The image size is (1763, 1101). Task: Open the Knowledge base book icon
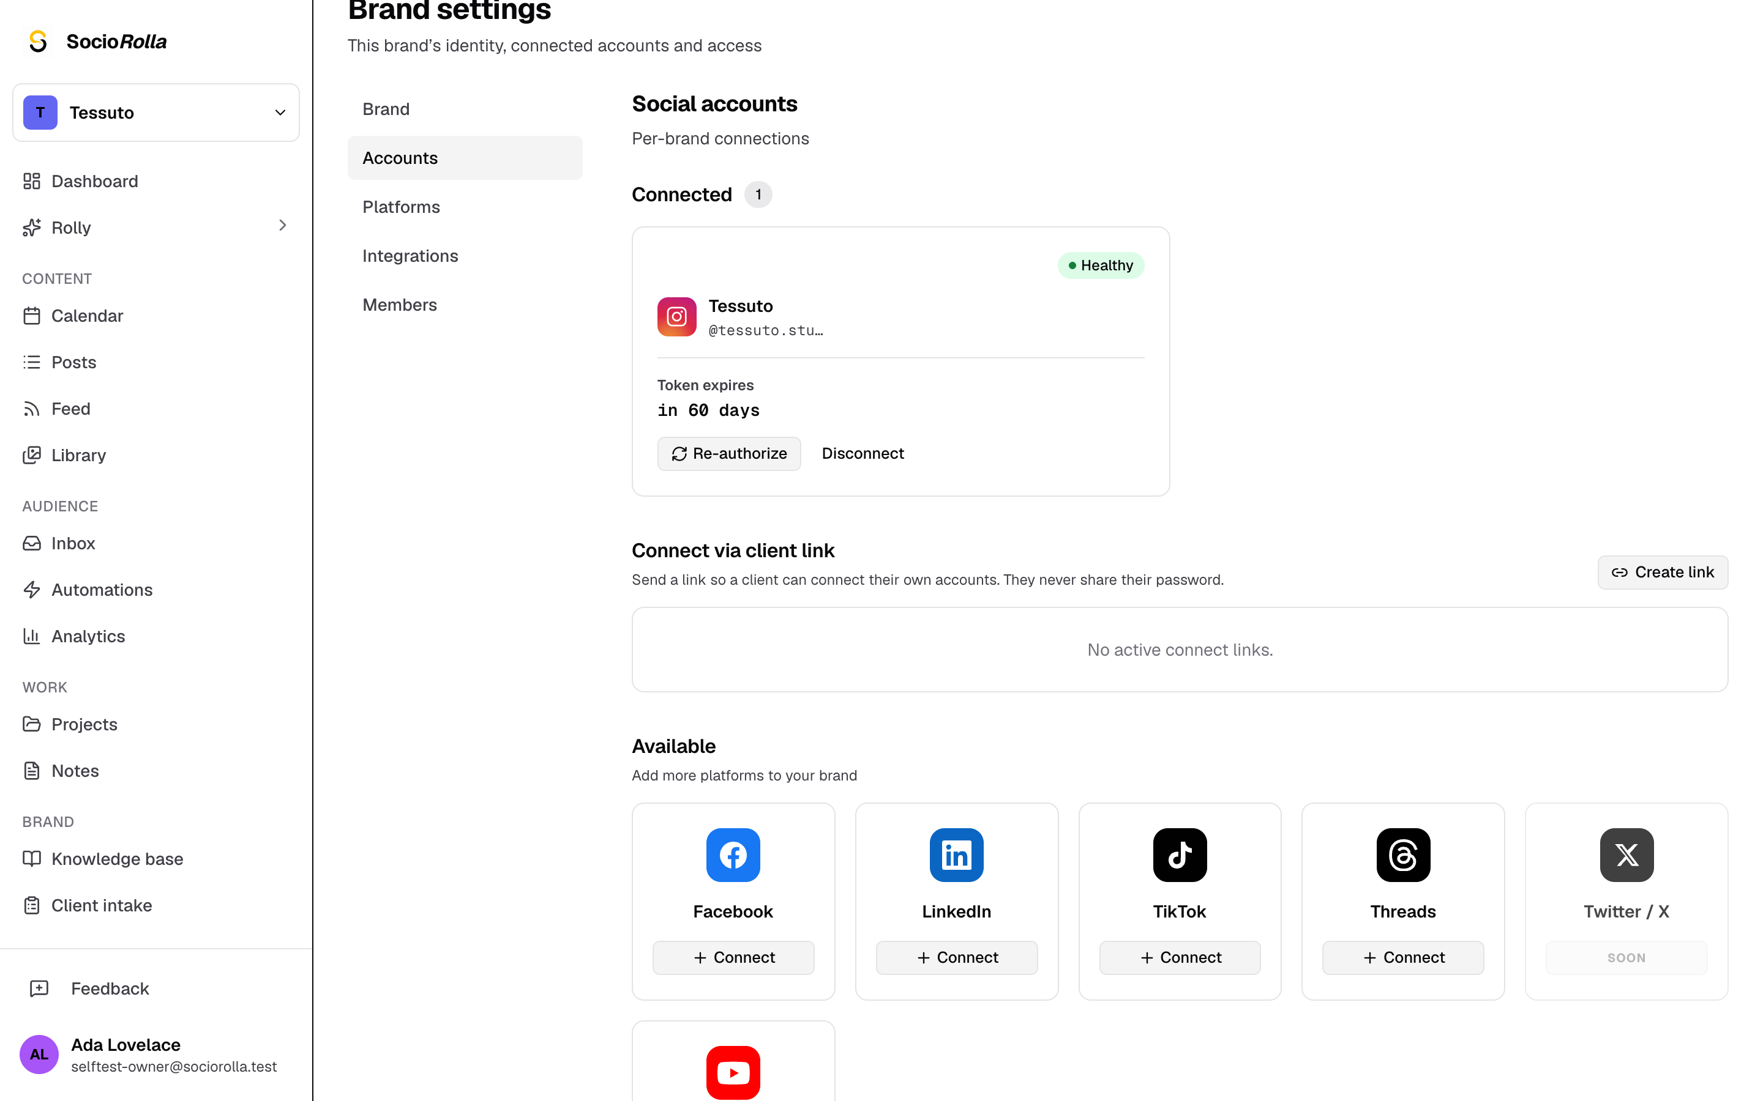pos(31,859)
